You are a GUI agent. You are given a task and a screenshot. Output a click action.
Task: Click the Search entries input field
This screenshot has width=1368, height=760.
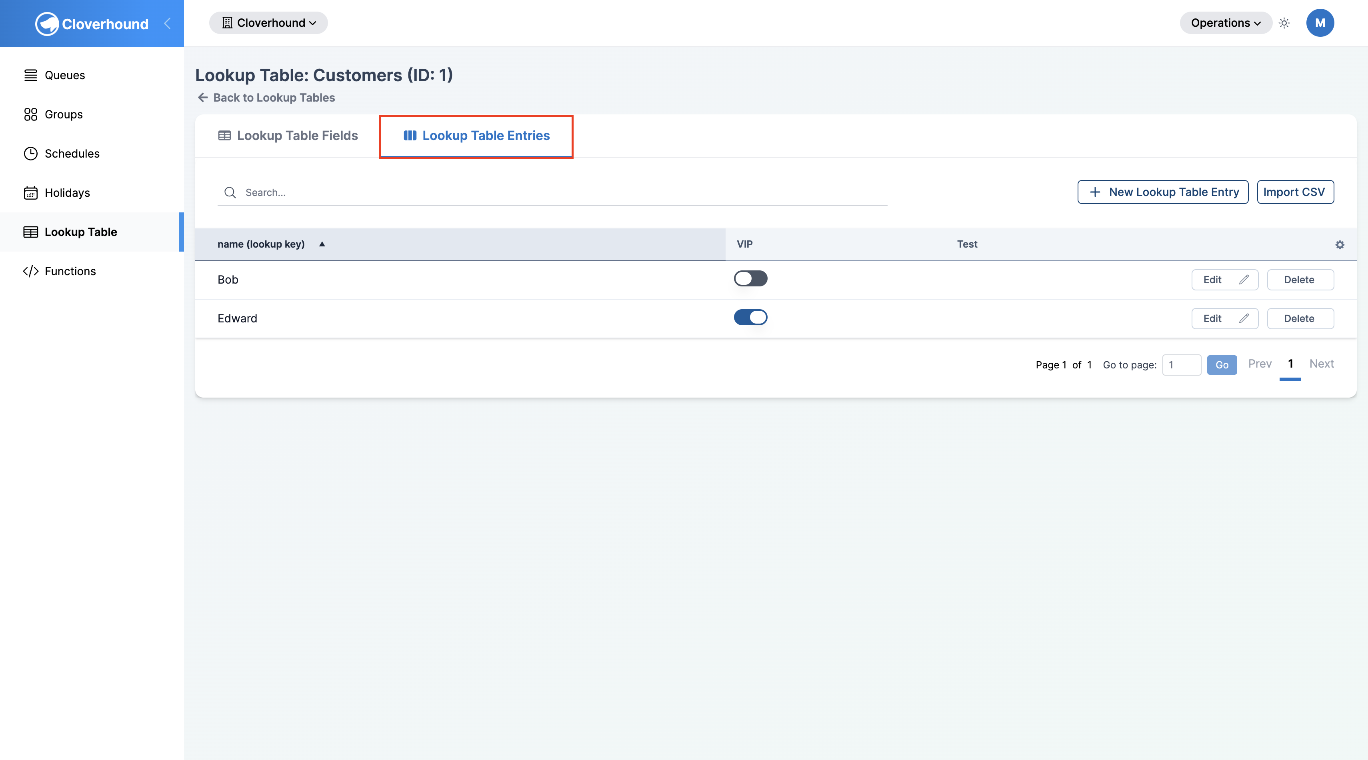tap(552, 192)
